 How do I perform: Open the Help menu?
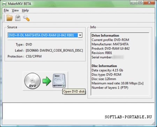click(x=25, y=10)
